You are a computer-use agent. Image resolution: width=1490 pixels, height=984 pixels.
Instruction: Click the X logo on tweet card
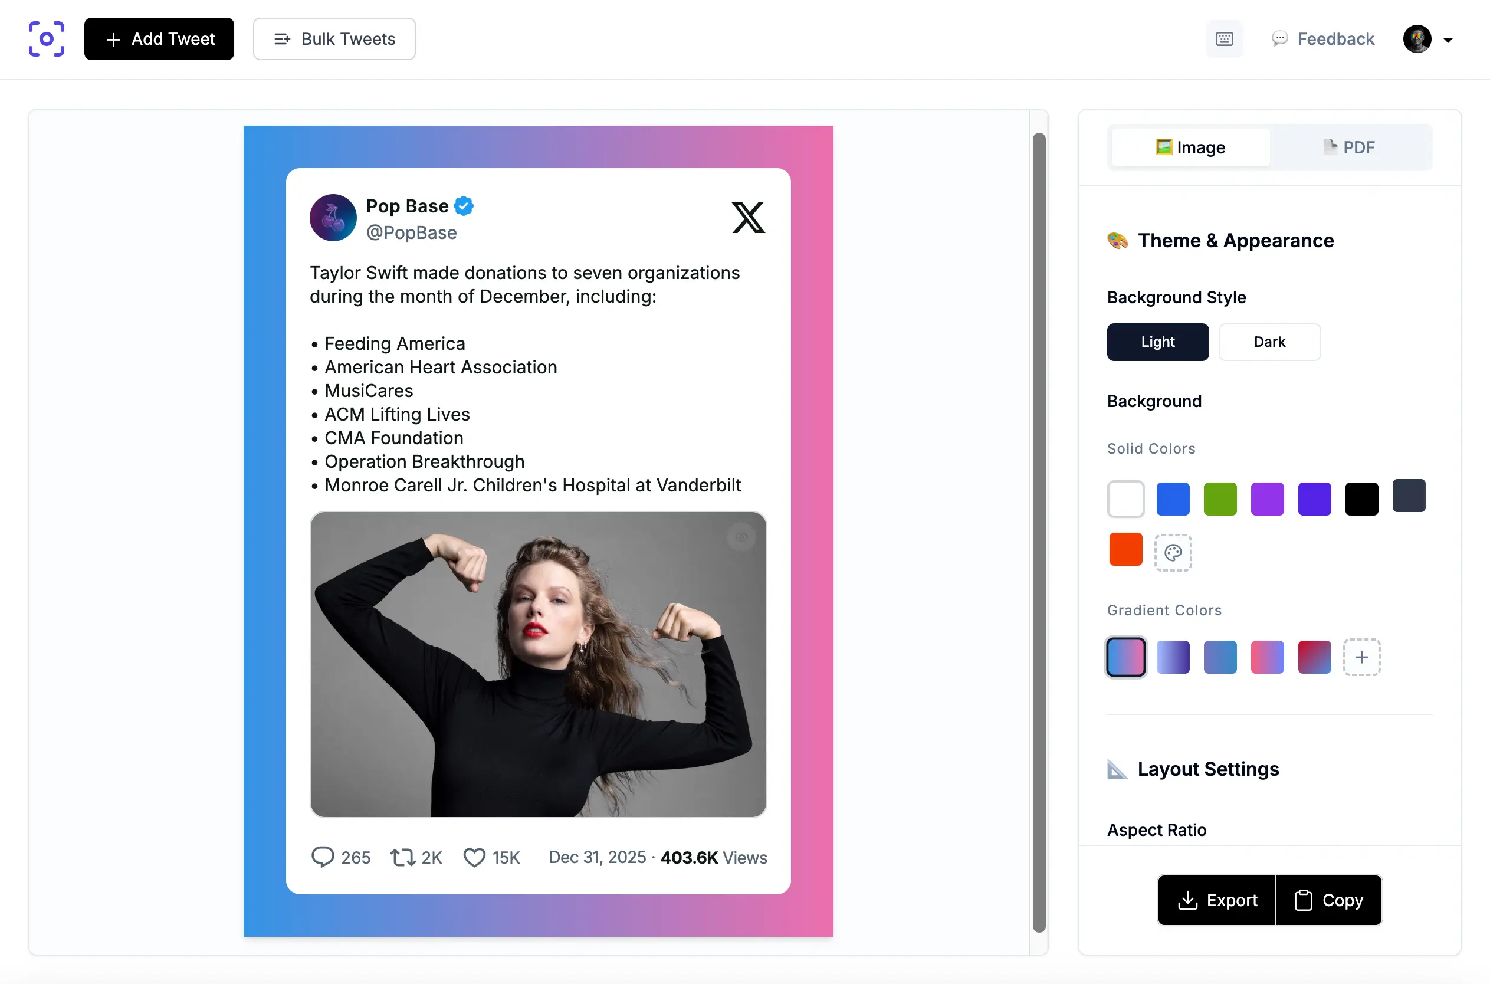748,218
